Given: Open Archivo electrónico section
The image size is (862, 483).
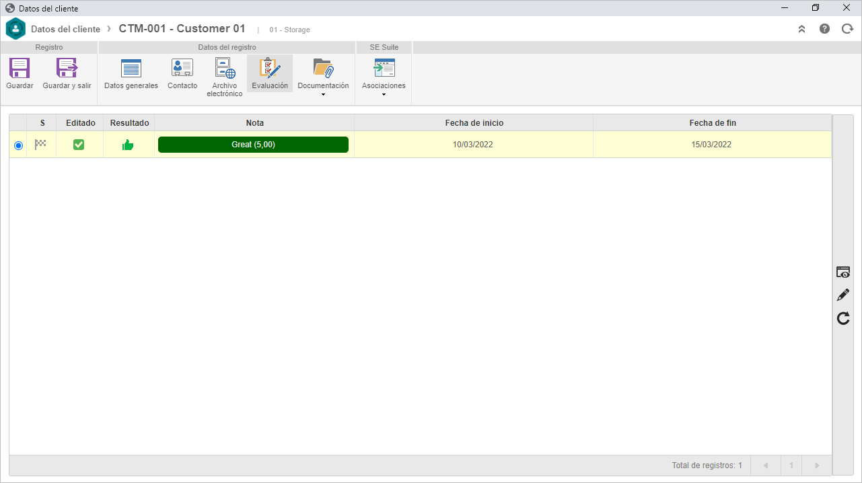Looking at the screenshot, I should (225, 69).
